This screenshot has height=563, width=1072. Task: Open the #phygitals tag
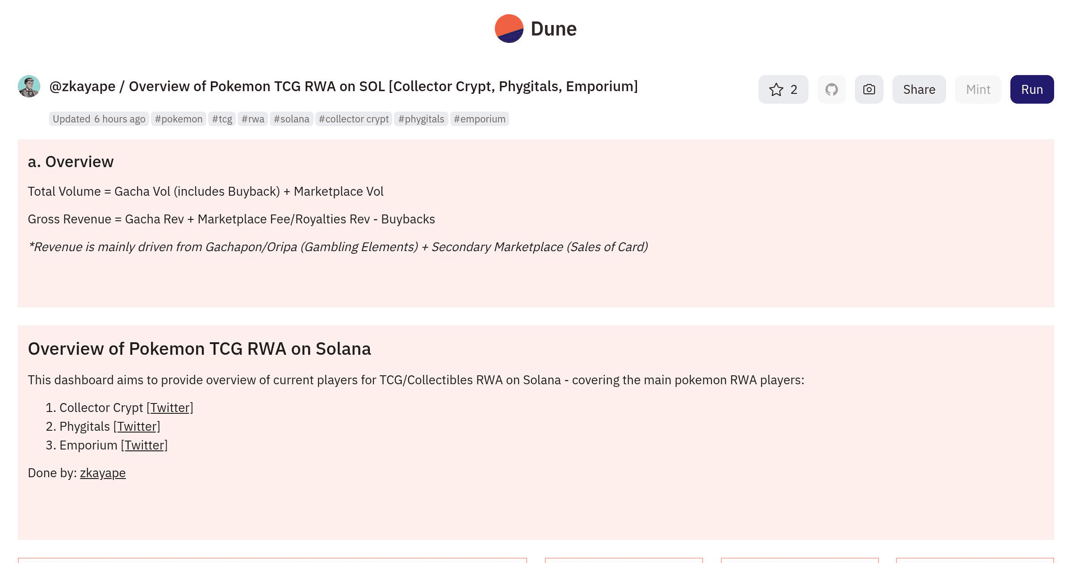421,119
